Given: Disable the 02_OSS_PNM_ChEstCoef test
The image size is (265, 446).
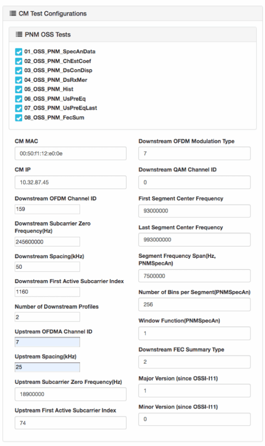Looking at the screenshot, I should tap(19, 61).
